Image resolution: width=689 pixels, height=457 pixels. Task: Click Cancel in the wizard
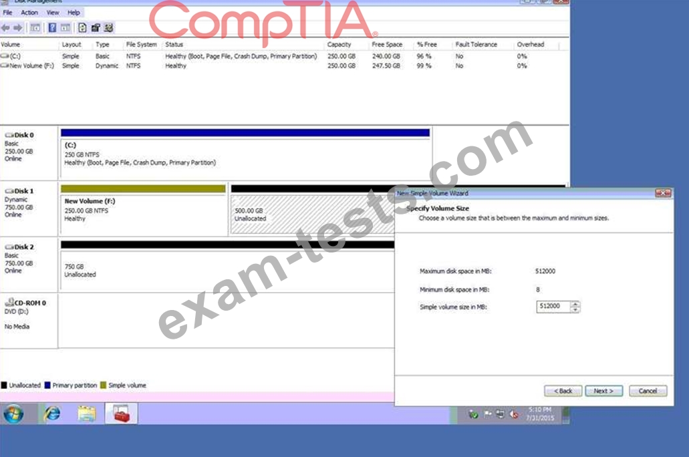click(648, 391)
